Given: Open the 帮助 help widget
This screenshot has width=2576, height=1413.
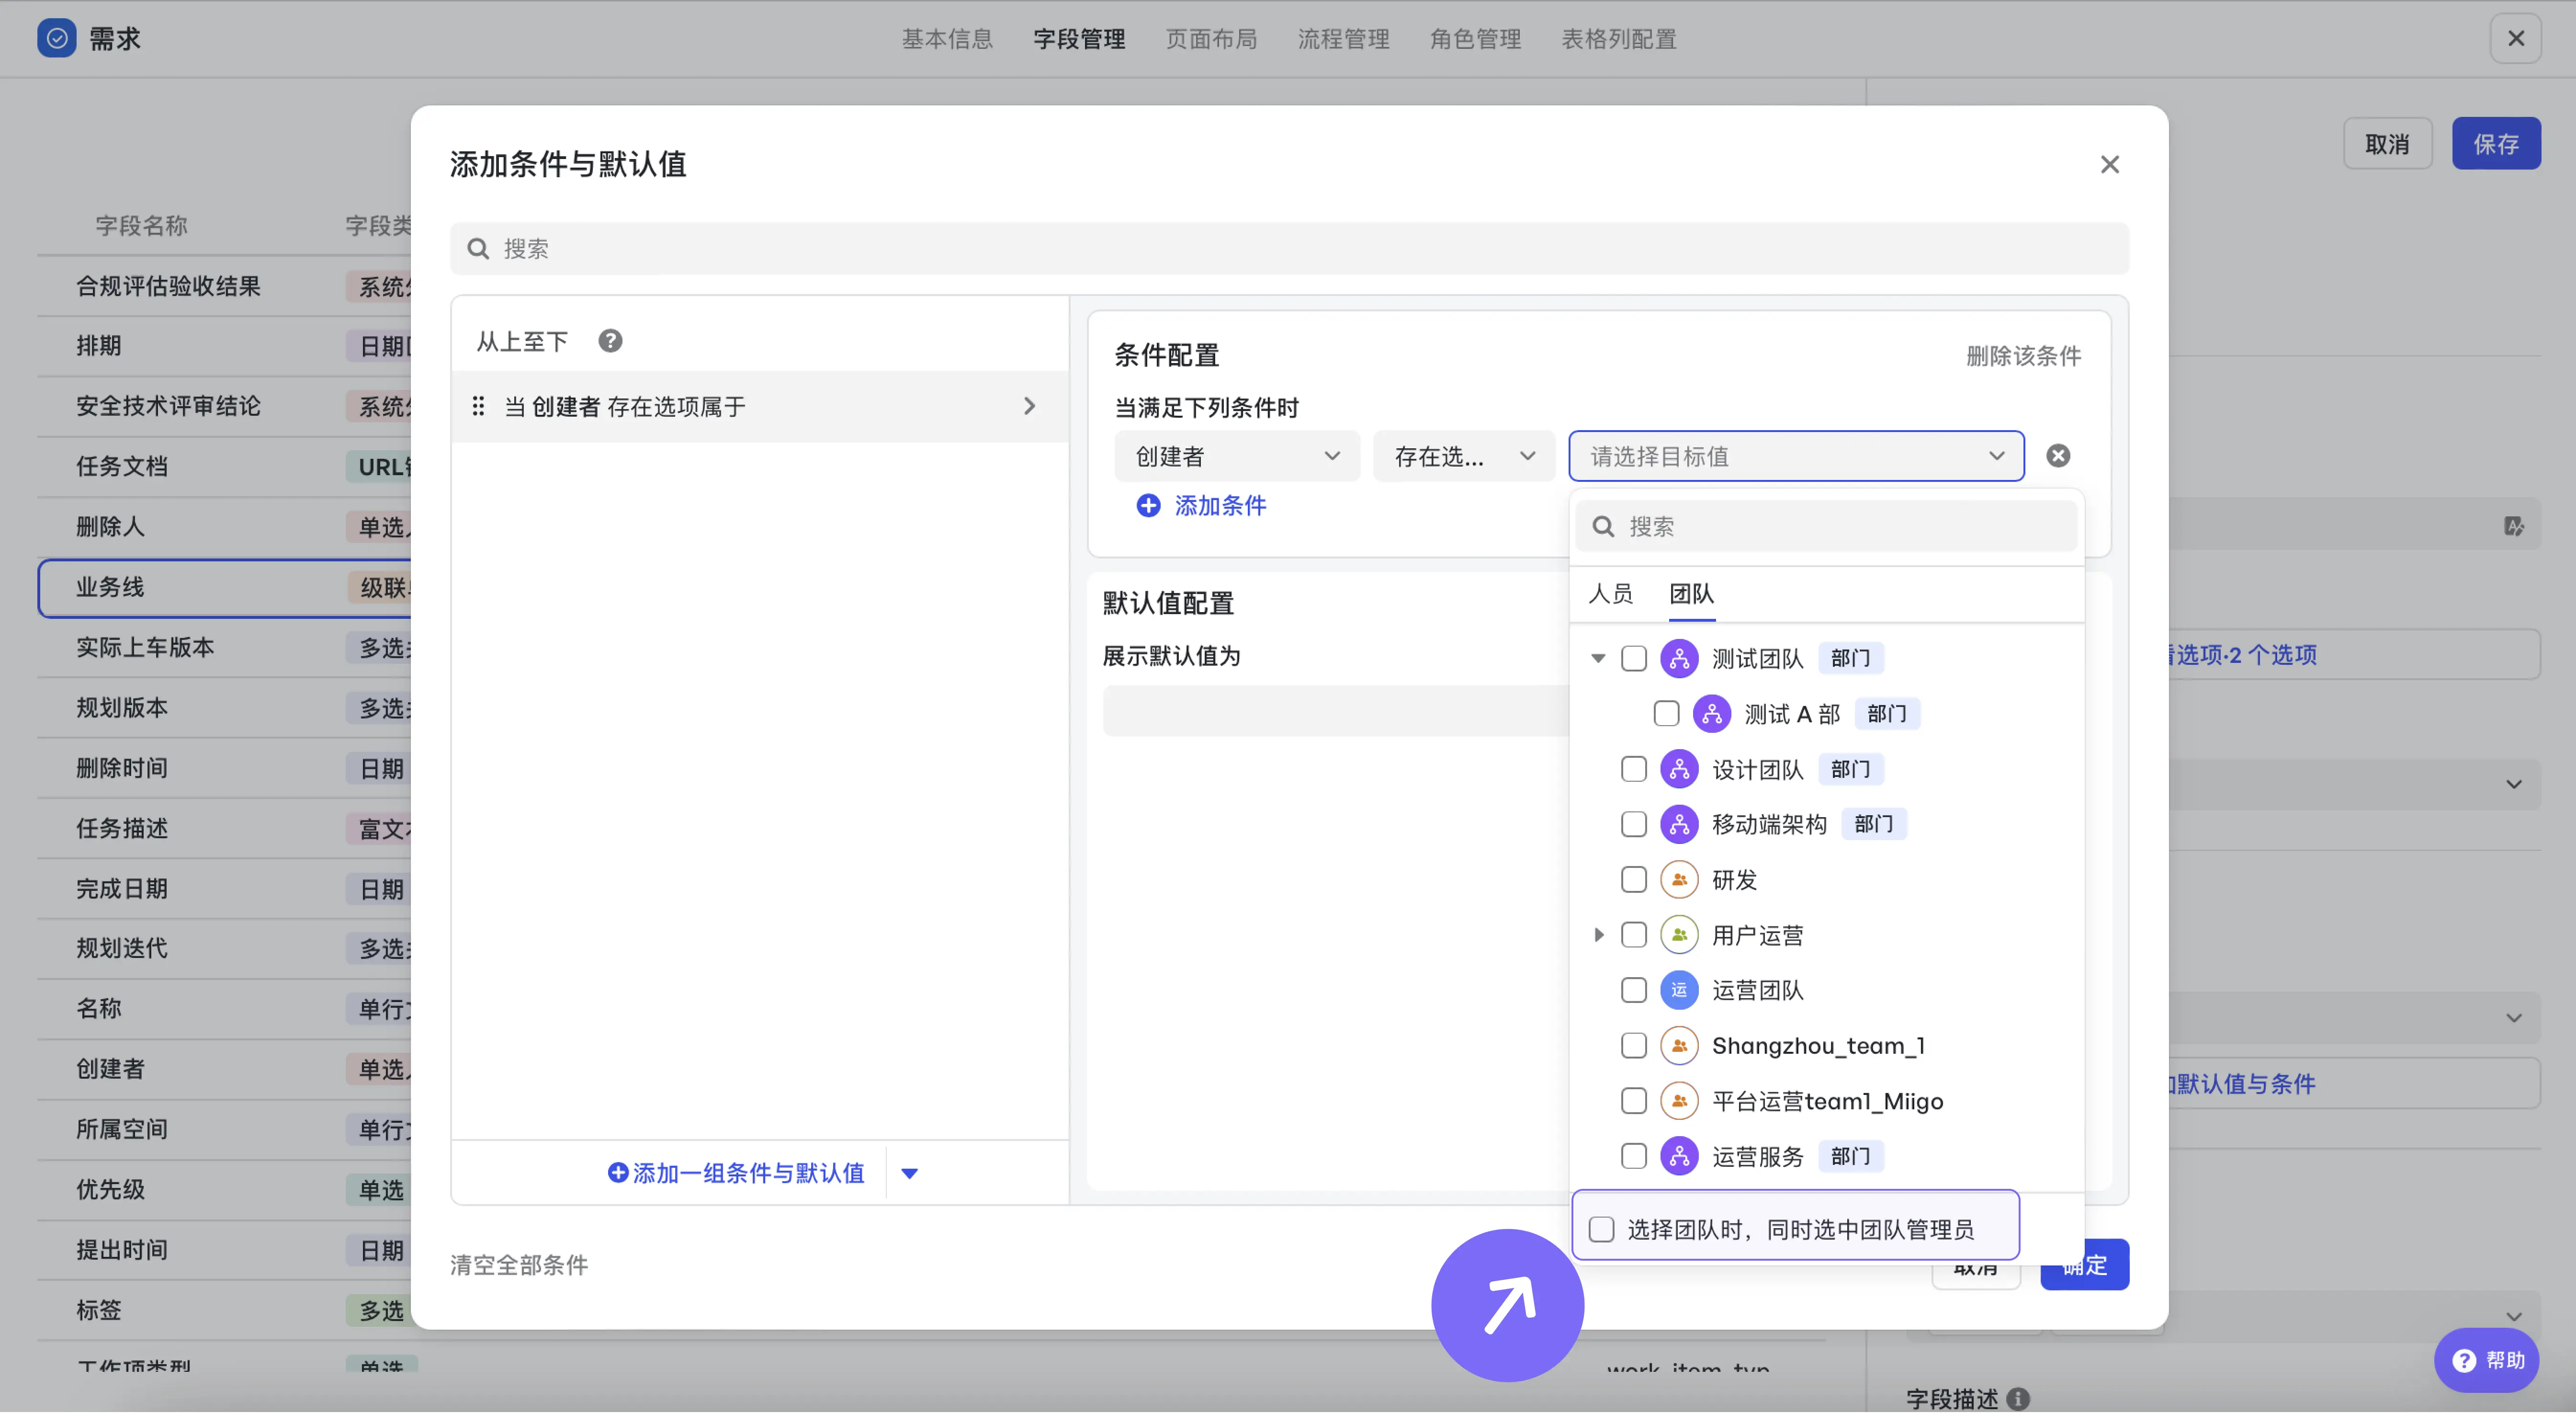Looking at the screenshot, I should coord(2486,1360).
